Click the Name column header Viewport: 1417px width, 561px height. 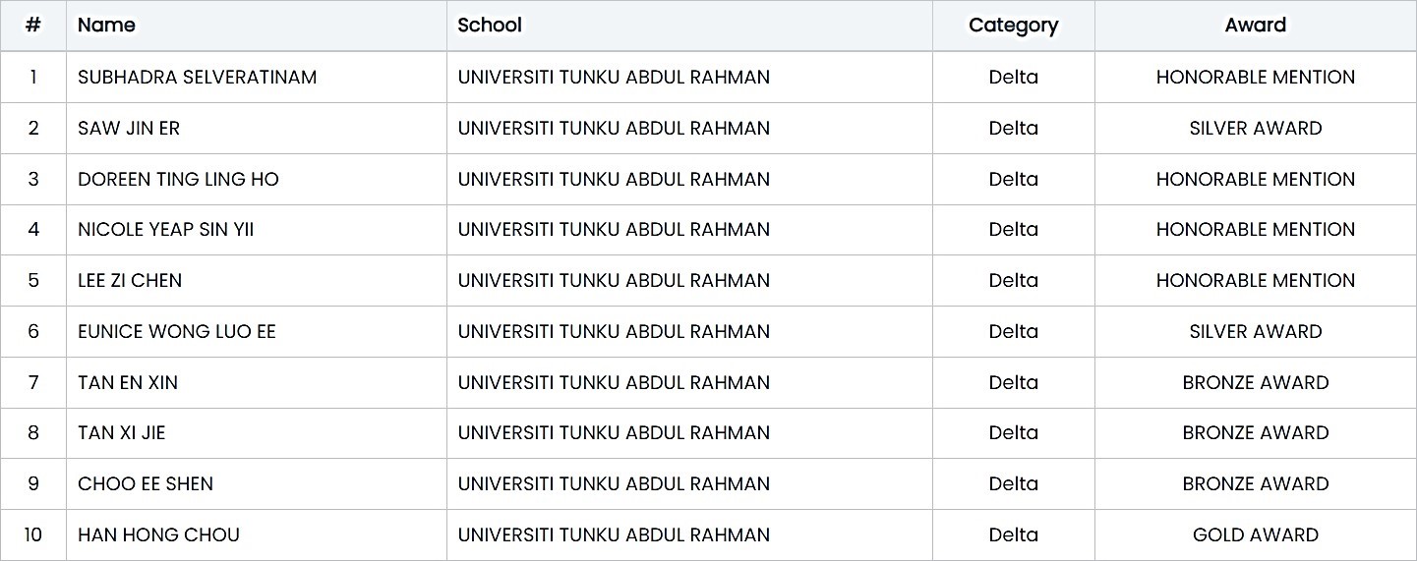tap(106, 26)
